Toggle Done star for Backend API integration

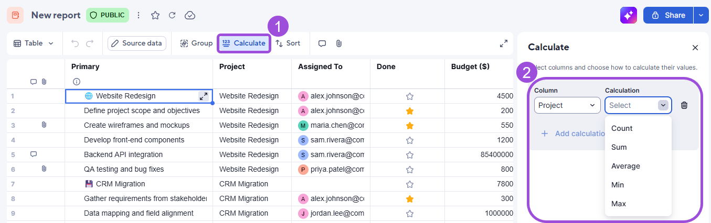(x=410, y=155)
